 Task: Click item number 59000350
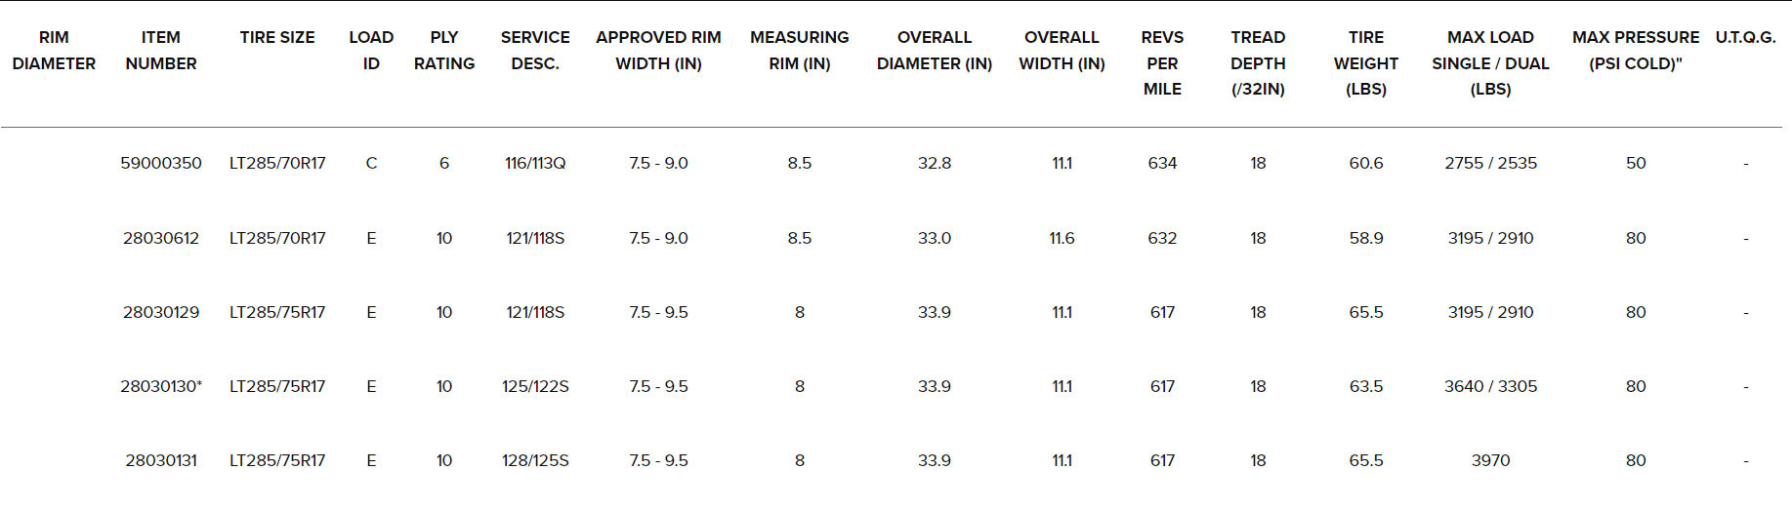click(x=161, y=164)
